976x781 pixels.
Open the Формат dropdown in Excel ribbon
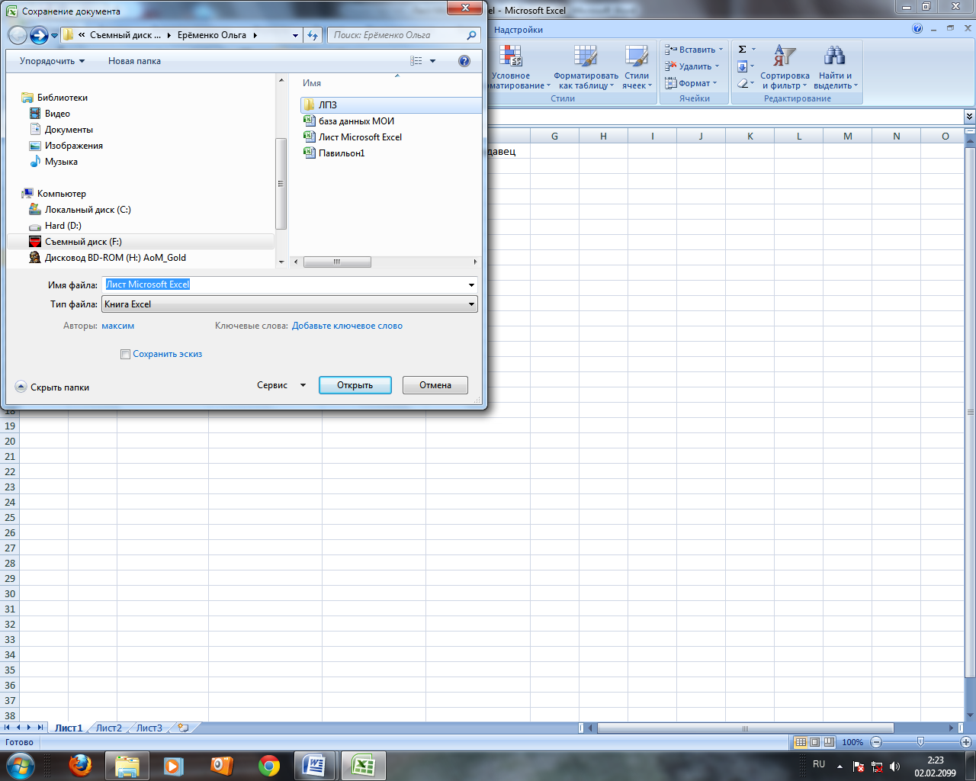tap(691, 83)
